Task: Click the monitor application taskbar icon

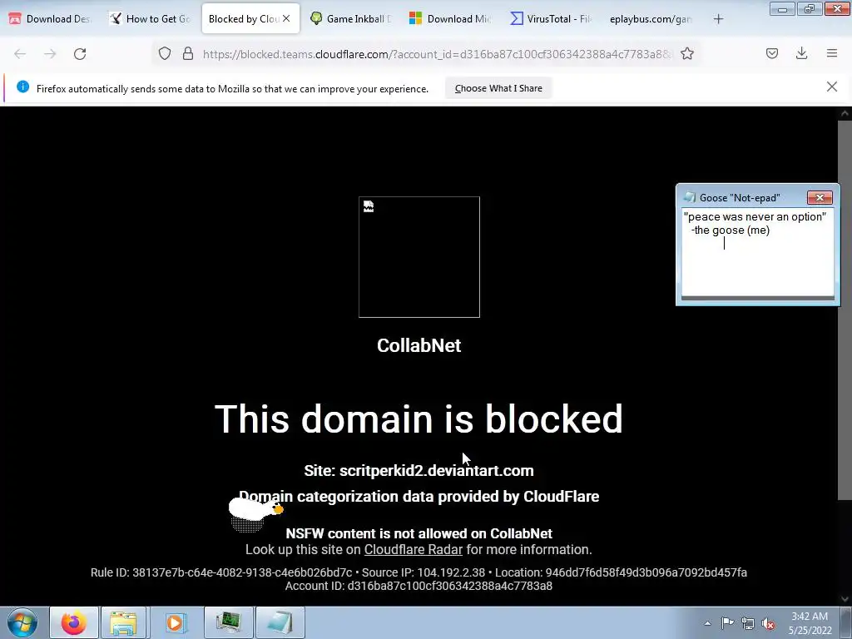Action: (228, 622)
